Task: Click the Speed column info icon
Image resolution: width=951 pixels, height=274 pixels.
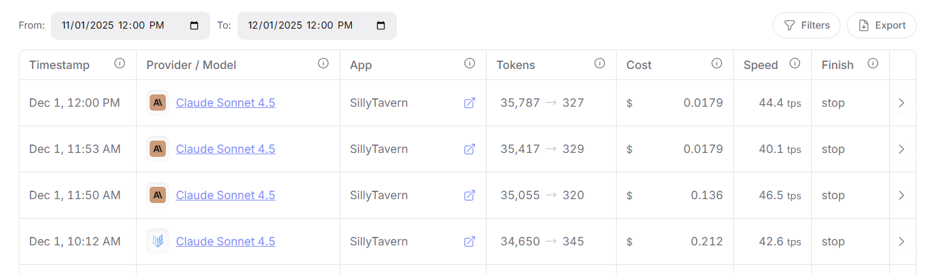Action: click(x=795, y=64)
